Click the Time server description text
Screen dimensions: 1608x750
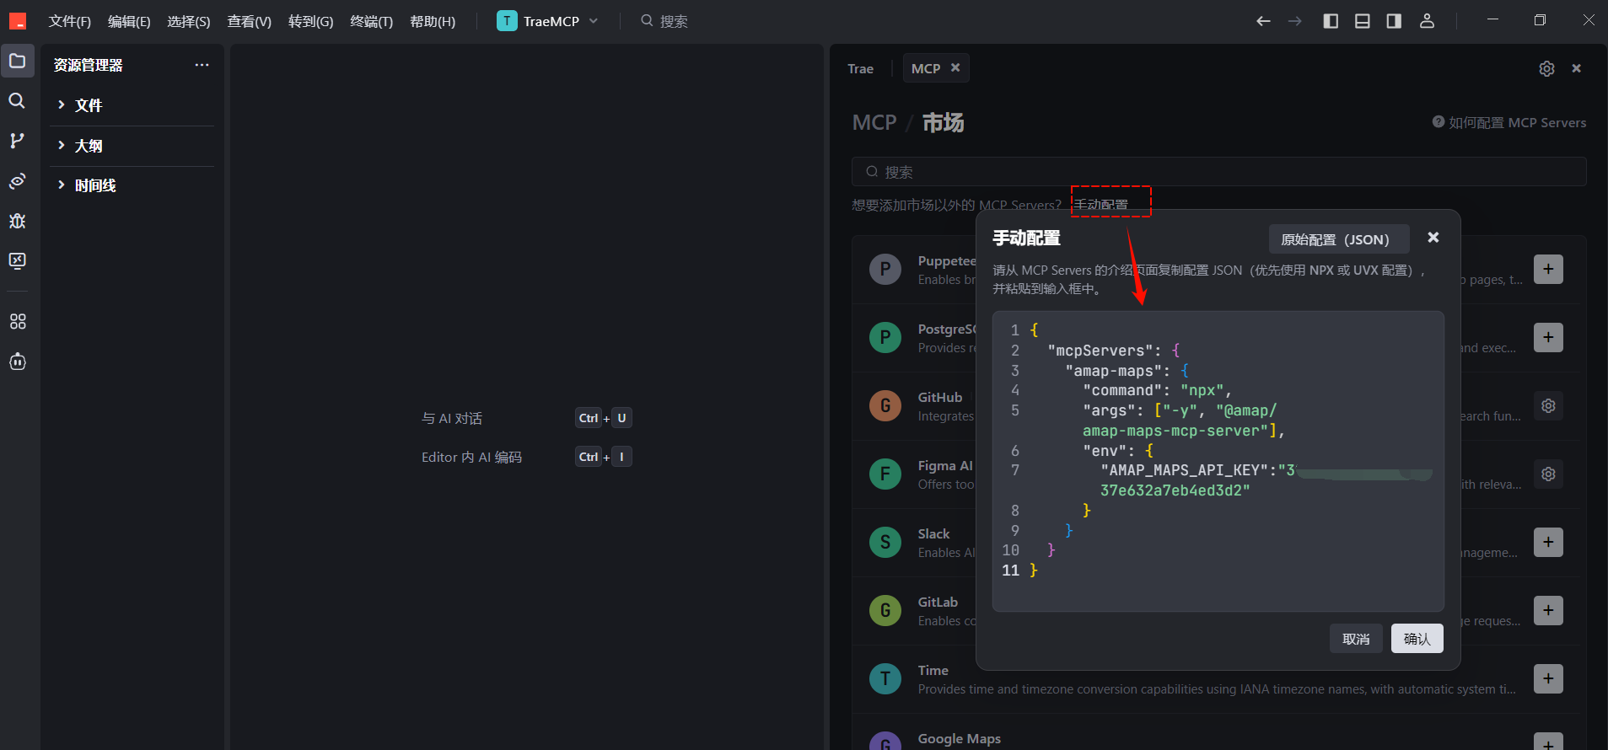[1216, 689]
